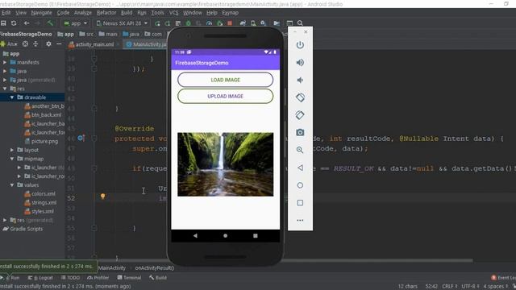The image size is (516, 290).
Task: Click the project panel hide (minus) icon
Action: [x=59, y=43]
